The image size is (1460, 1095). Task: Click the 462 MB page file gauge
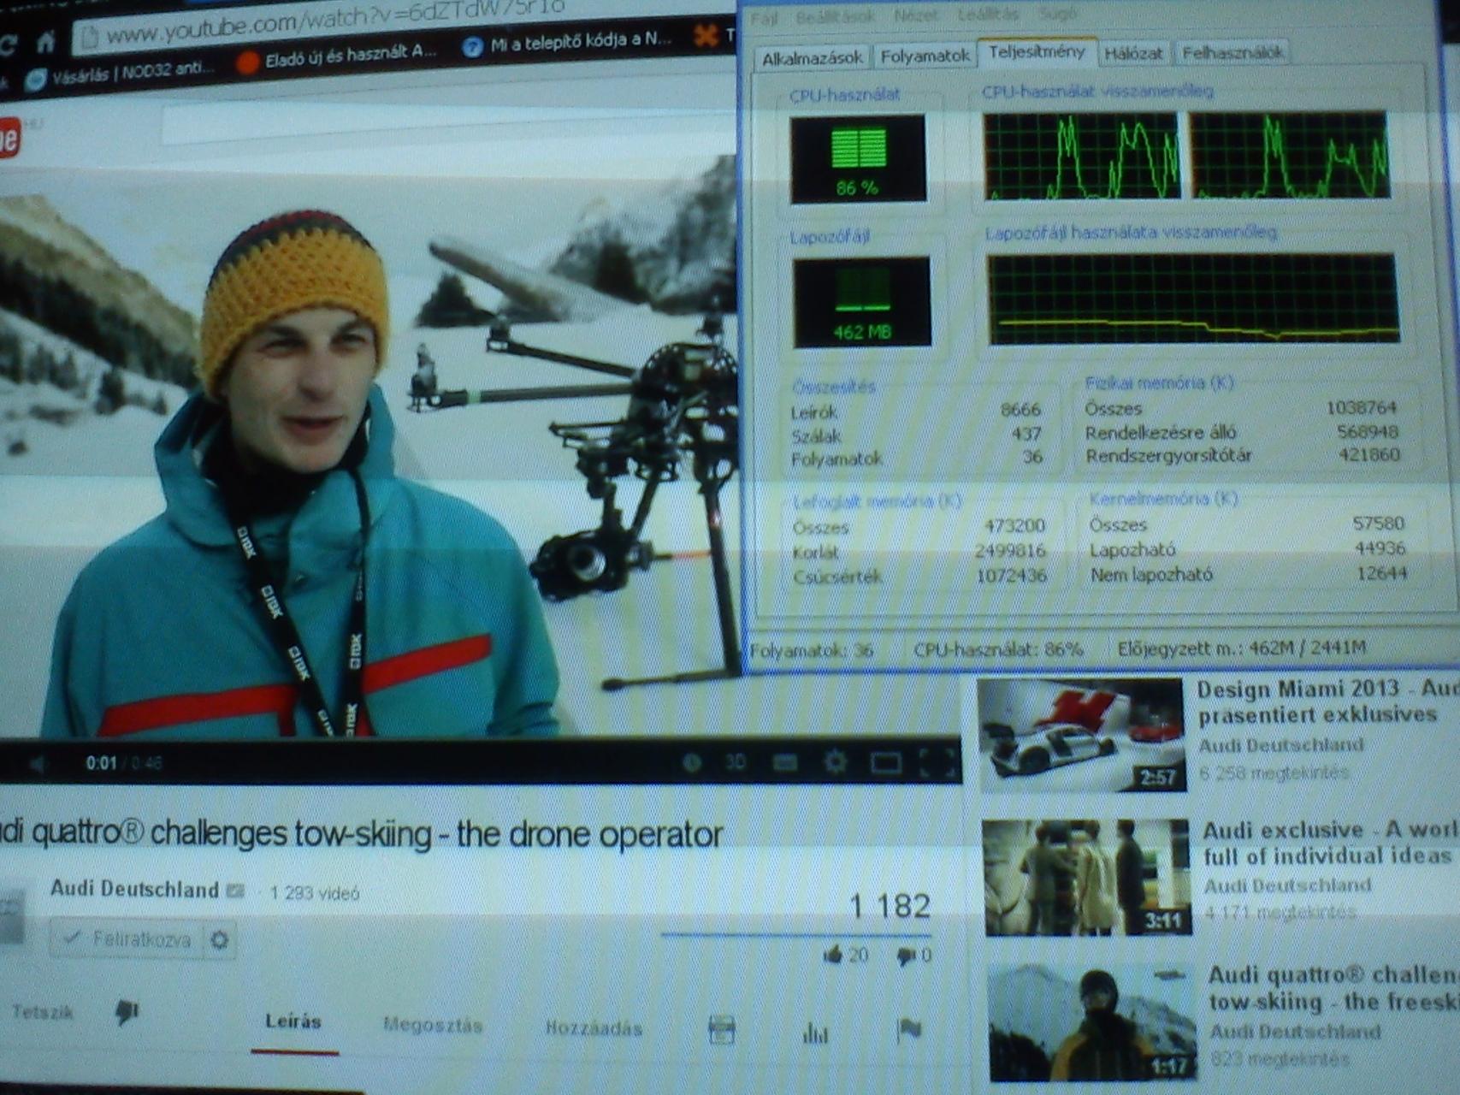[x=861, y=303]
